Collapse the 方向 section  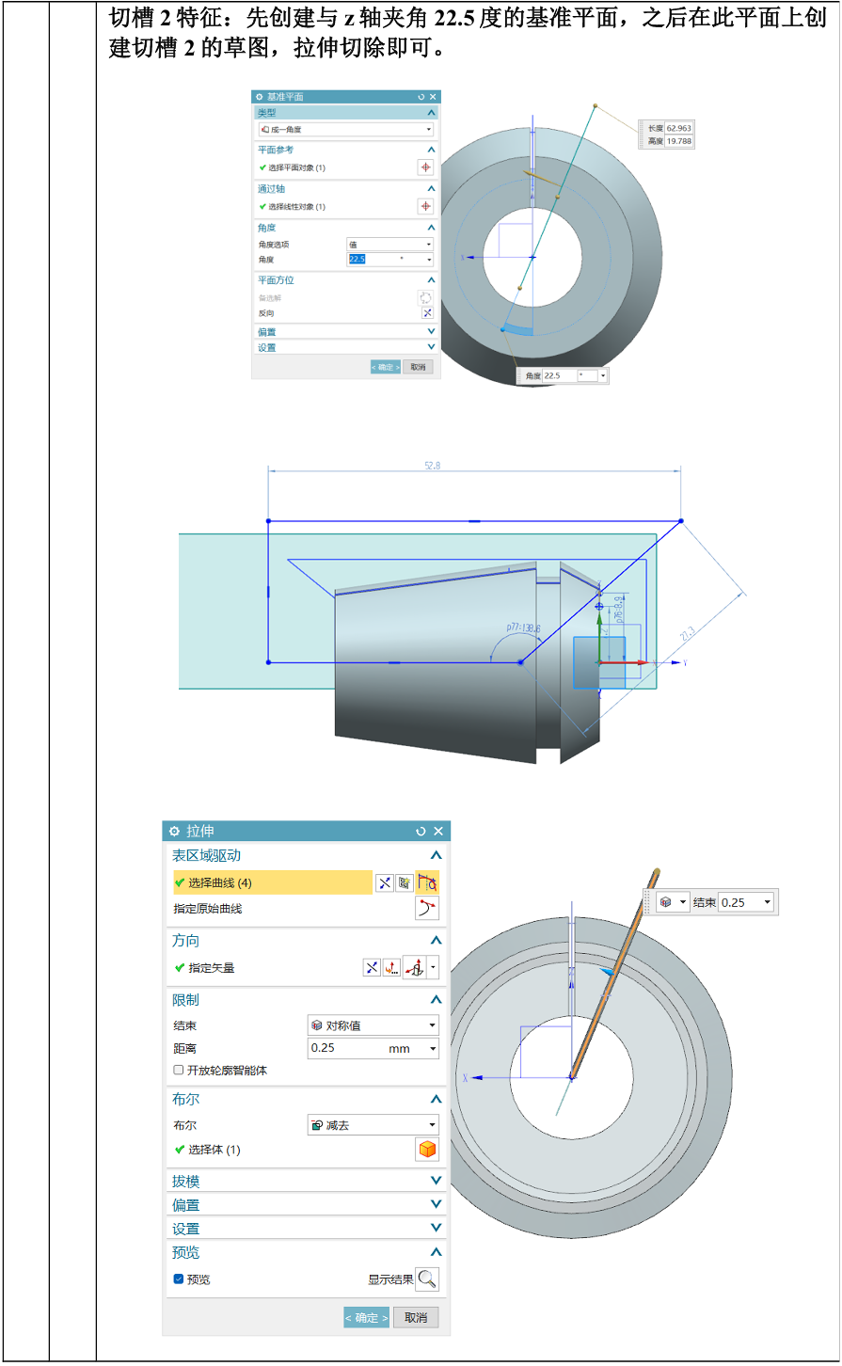[x=436, y=941]
